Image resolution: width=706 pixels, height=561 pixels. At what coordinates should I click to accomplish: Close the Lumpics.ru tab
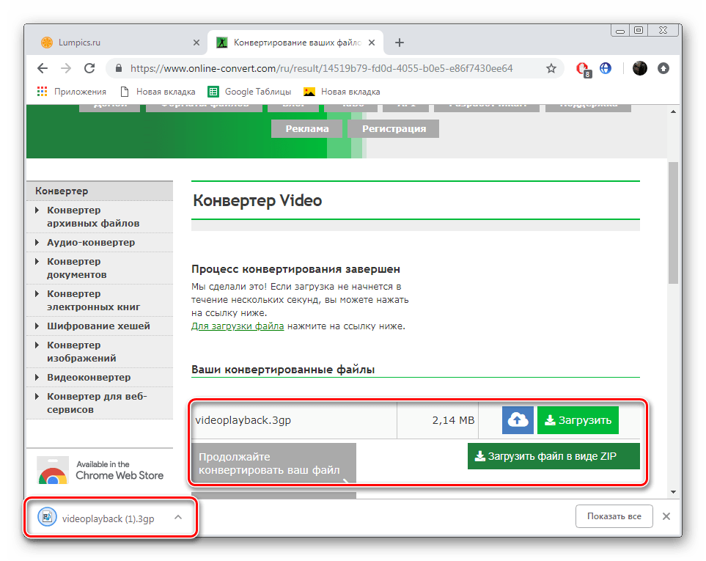point(196,43)
